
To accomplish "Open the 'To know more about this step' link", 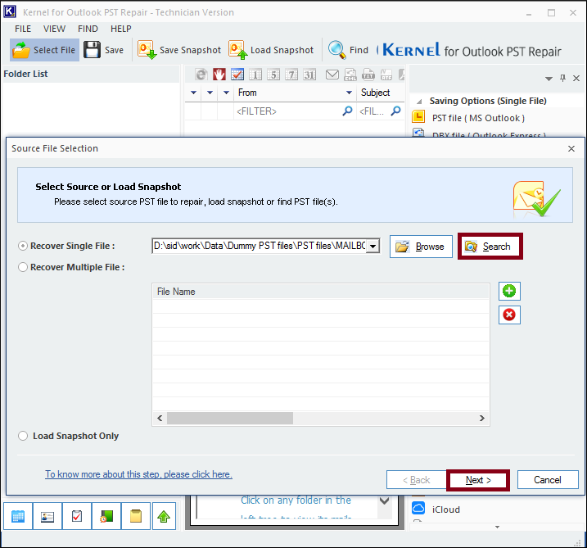I will click(x=138, y=474).
